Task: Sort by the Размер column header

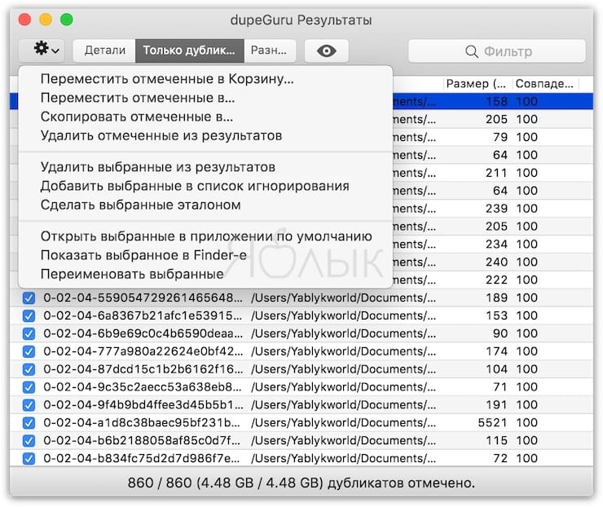Action: pyautogui.click(x=476, y=83)
